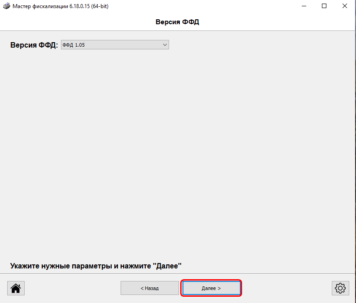Click the window title Мастер фискализации 6.18.0.15

click(60, 6)
